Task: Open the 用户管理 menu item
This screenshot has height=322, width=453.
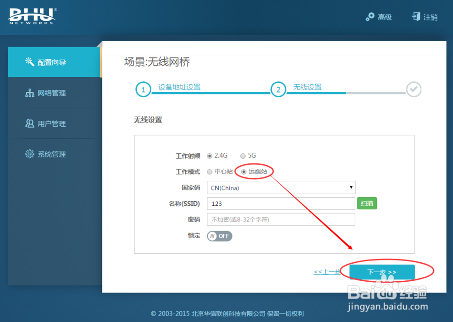Action: pos(54,123)
